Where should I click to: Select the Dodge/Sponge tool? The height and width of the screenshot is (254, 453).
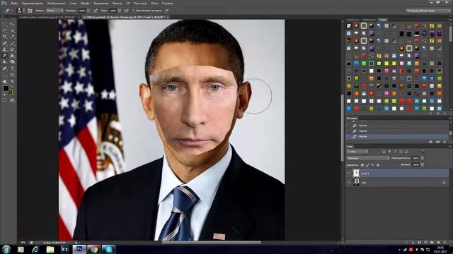[x=12, y=62]
